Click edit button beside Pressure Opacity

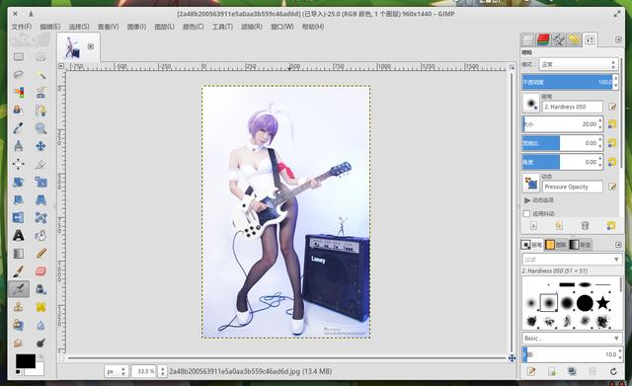pos(612,187)
